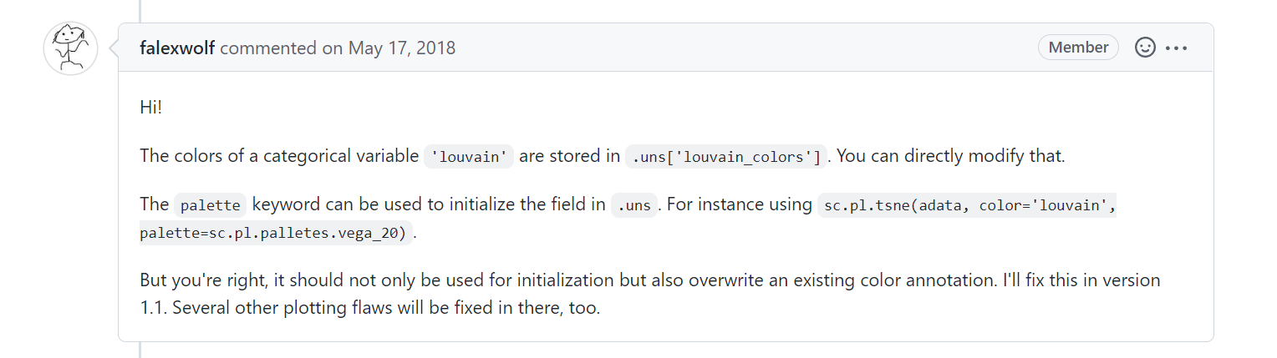Click the sc.pl.tsne(adata, color='louvain', code
1277x358 pixels.
pyautogui.click(x=967, y=205)
